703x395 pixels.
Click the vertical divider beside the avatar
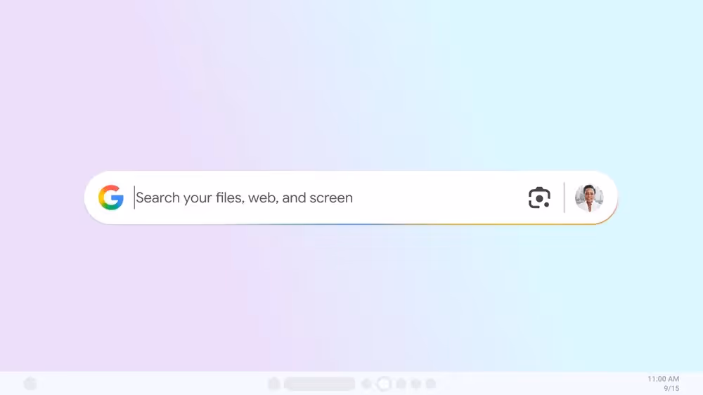pos(564,197)
